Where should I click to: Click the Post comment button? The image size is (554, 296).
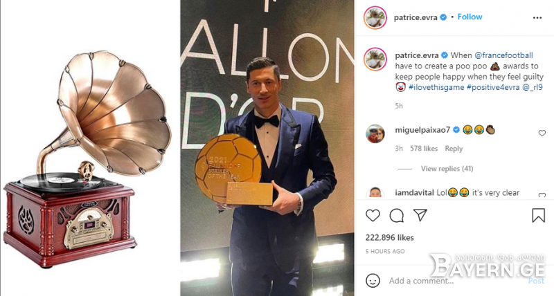536,281
